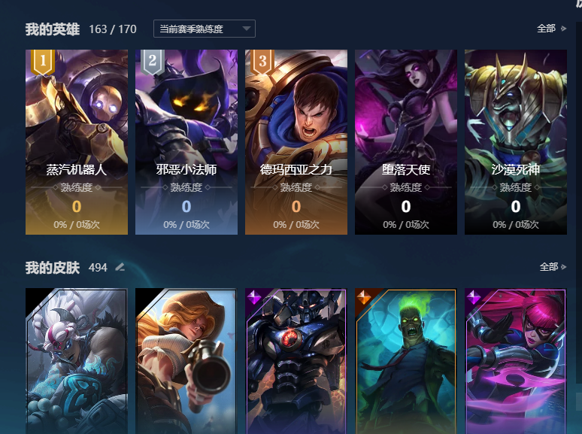The width and height of the screenshot is (582, 434).
Task: Expand dropdown arrow in mastery filter
Action: 246,29
